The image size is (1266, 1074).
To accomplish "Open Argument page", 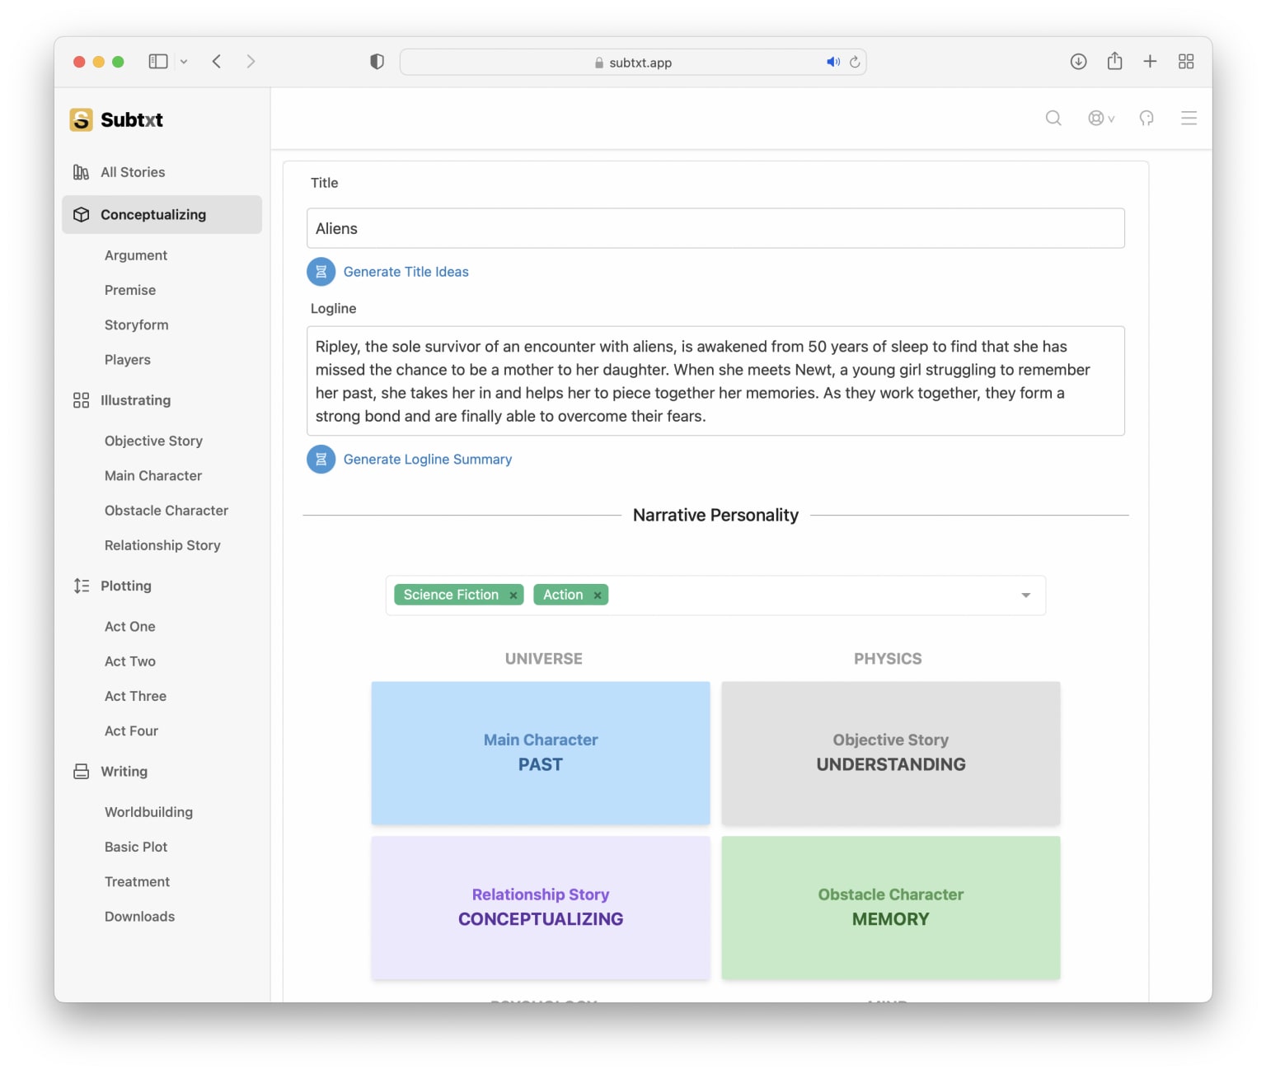I will [x=136, y=256].
